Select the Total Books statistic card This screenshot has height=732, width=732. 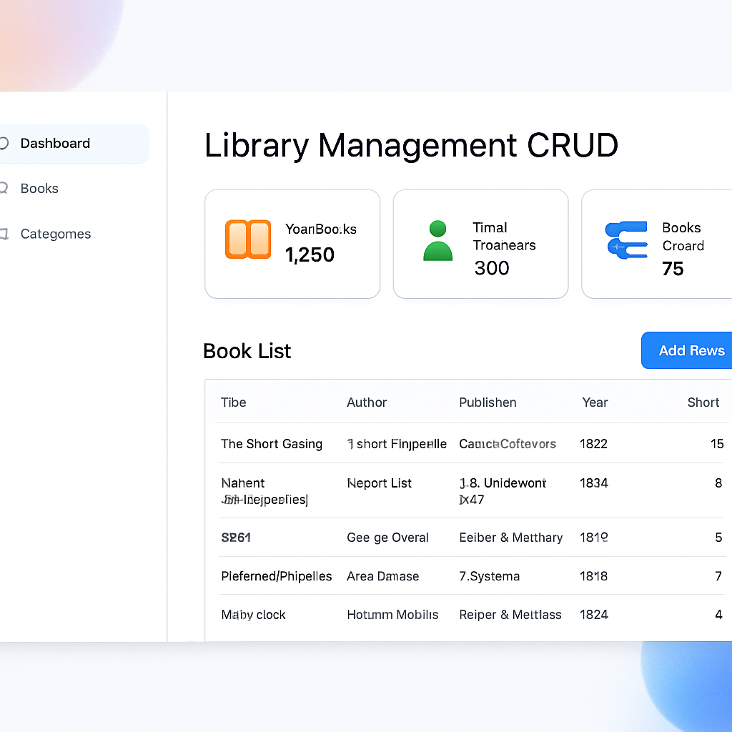click(292, 244)
